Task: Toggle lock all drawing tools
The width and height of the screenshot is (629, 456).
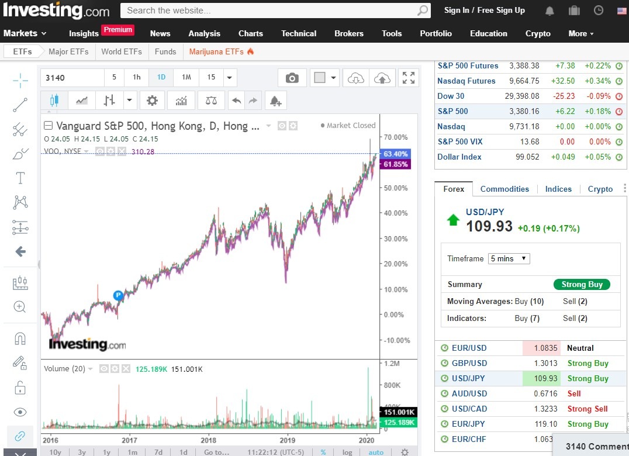Action: (20, 388)
